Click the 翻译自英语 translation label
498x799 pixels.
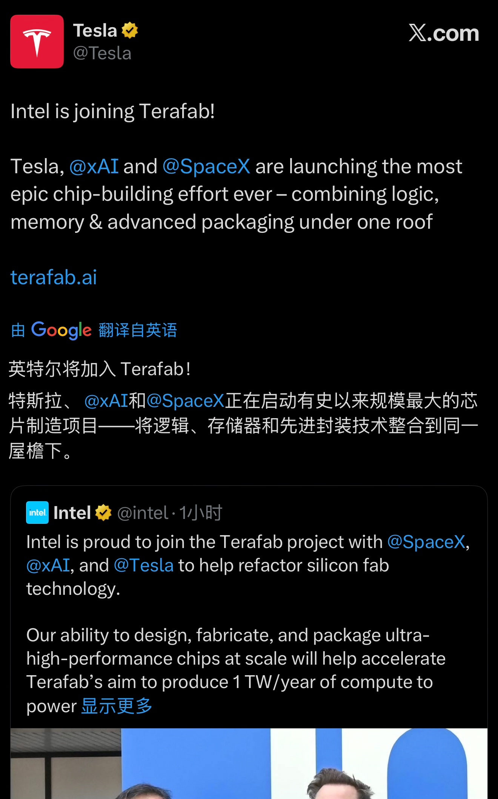pyautogui.click(x=138, y=330)
